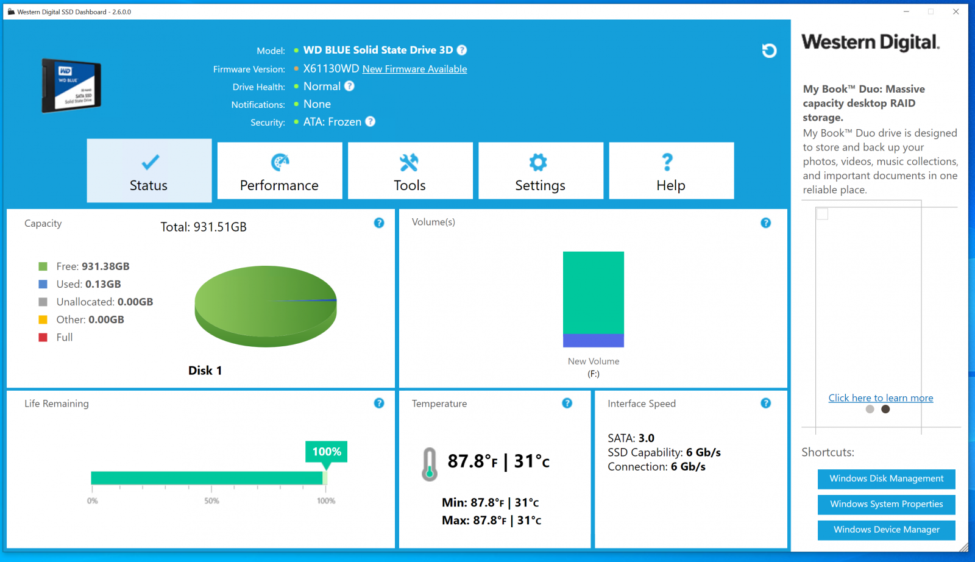Viewport: 975px width, 562px height.
Task: Click the Volume(s) panel help icon
Action: (765, 223)
